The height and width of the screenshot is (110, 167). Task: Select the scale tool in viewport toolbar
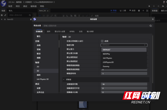point(52,16)
